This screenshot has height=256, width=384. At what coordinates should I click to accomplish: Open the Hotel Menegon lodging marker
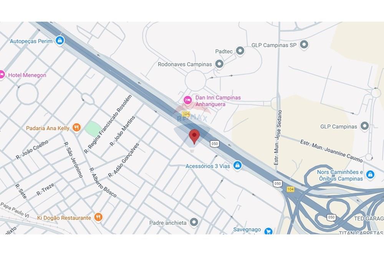(2, 74)
